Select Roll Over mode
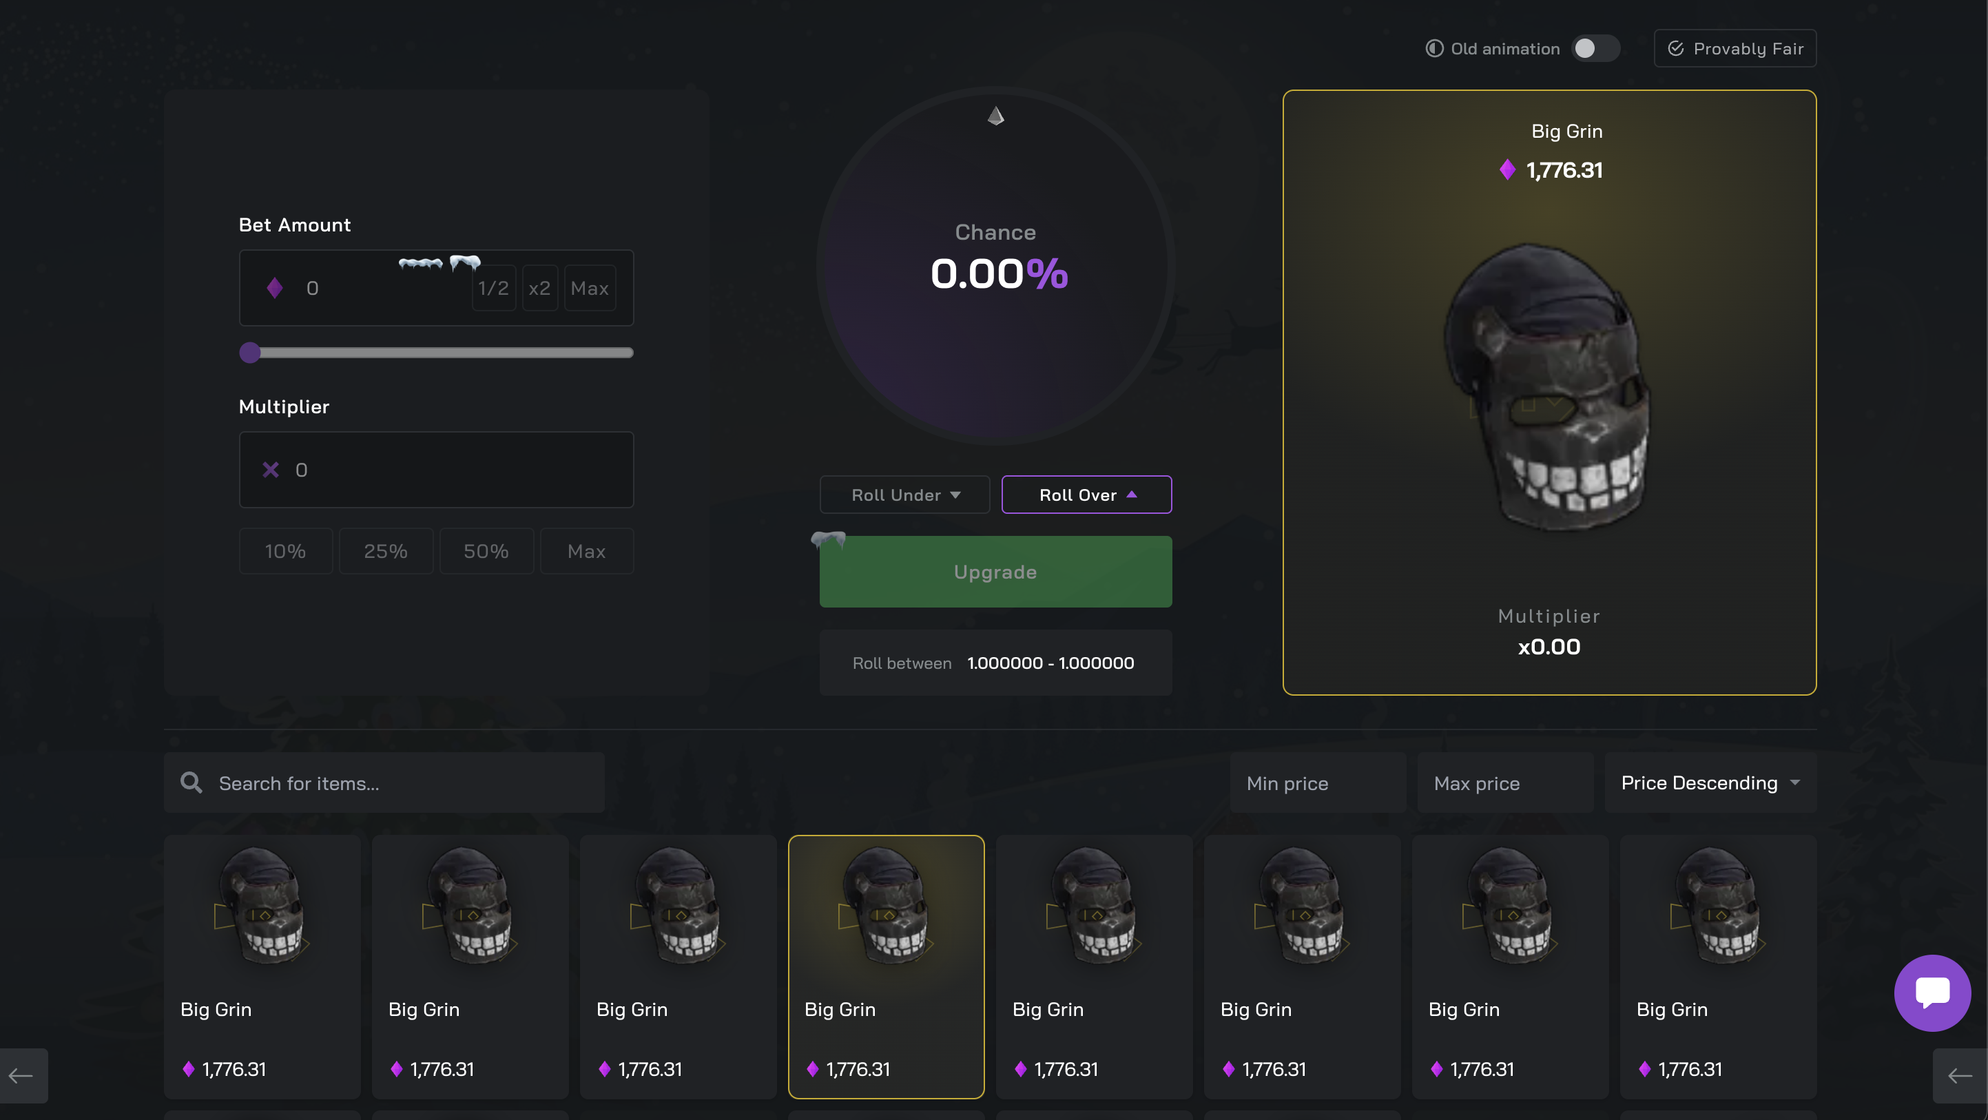Image resolution: width=1988 pixels, height=1120 pixels. coord(1086,495)
